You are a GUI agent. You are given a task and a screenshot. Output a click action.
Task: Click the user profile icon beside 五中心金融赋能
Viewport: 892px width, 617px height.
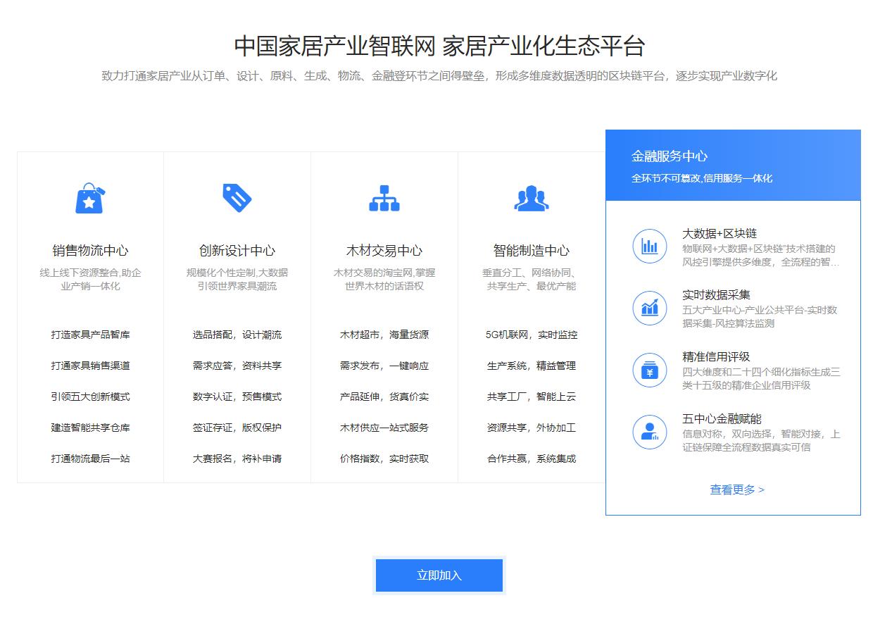click(x=649, y=432)
